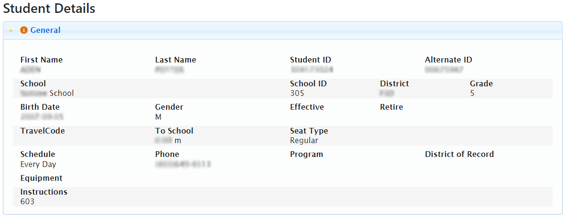The width and height of the screenshot is (566, 218).
Task: Select the Instructions value 603
Action: tap(27, 202)
